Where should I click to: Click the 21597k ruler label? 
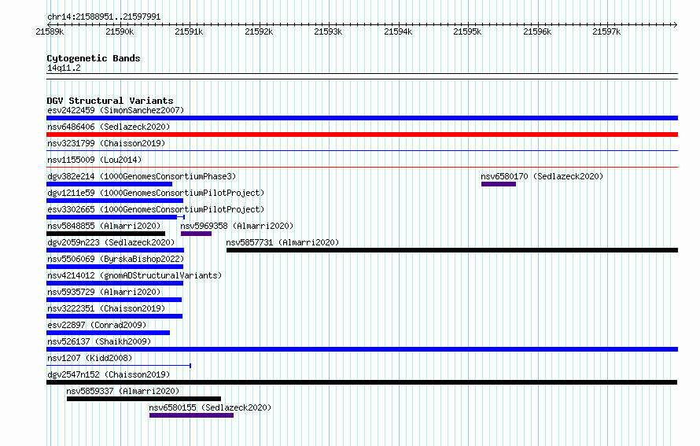click(606, 31)
